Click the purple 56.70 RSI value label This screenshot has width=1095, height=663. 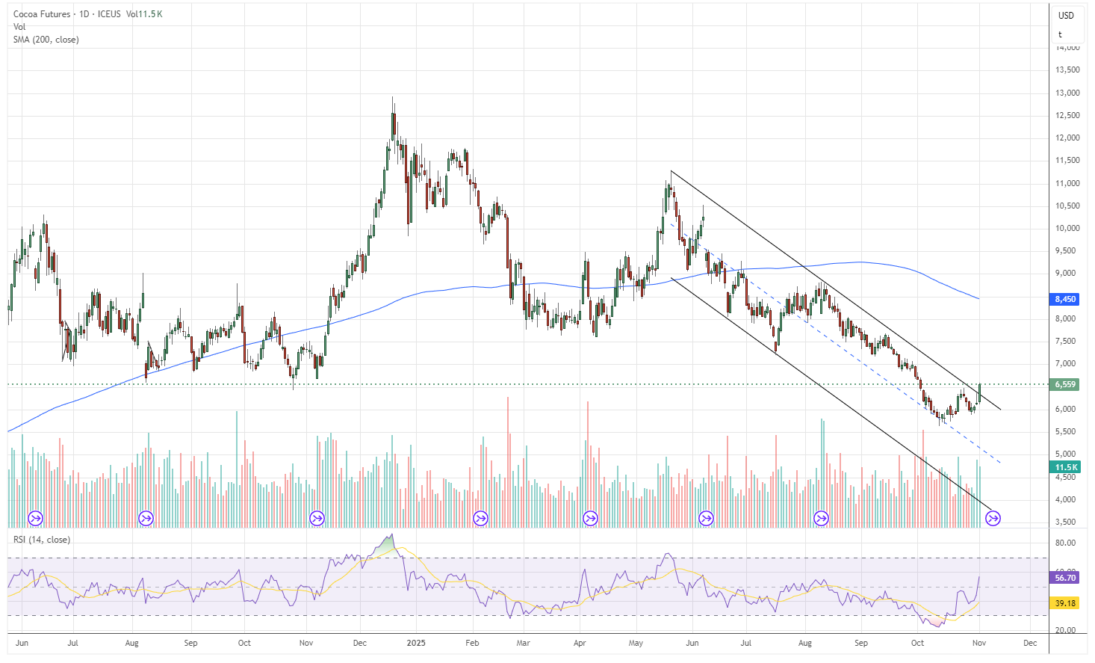tap(1065, 578)
